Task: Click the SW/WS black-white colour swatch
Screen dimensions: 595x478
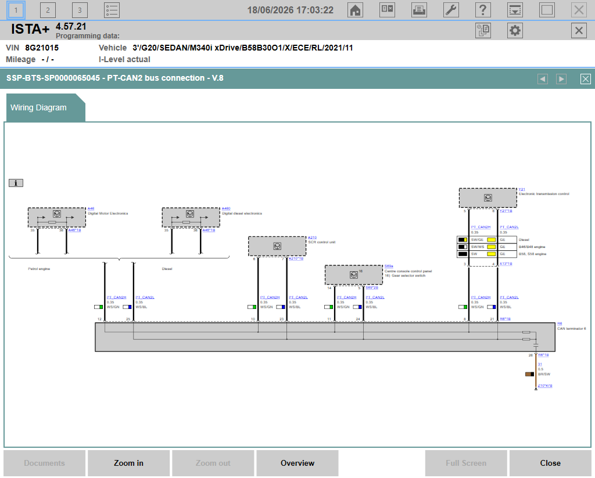Action: 463,247
